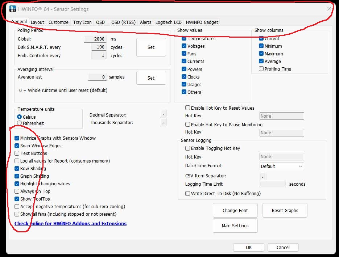The width and height of the screenshot is (339, 257).
Task: Enable Show all fans checkbox
Action: [x=17, y=214]
